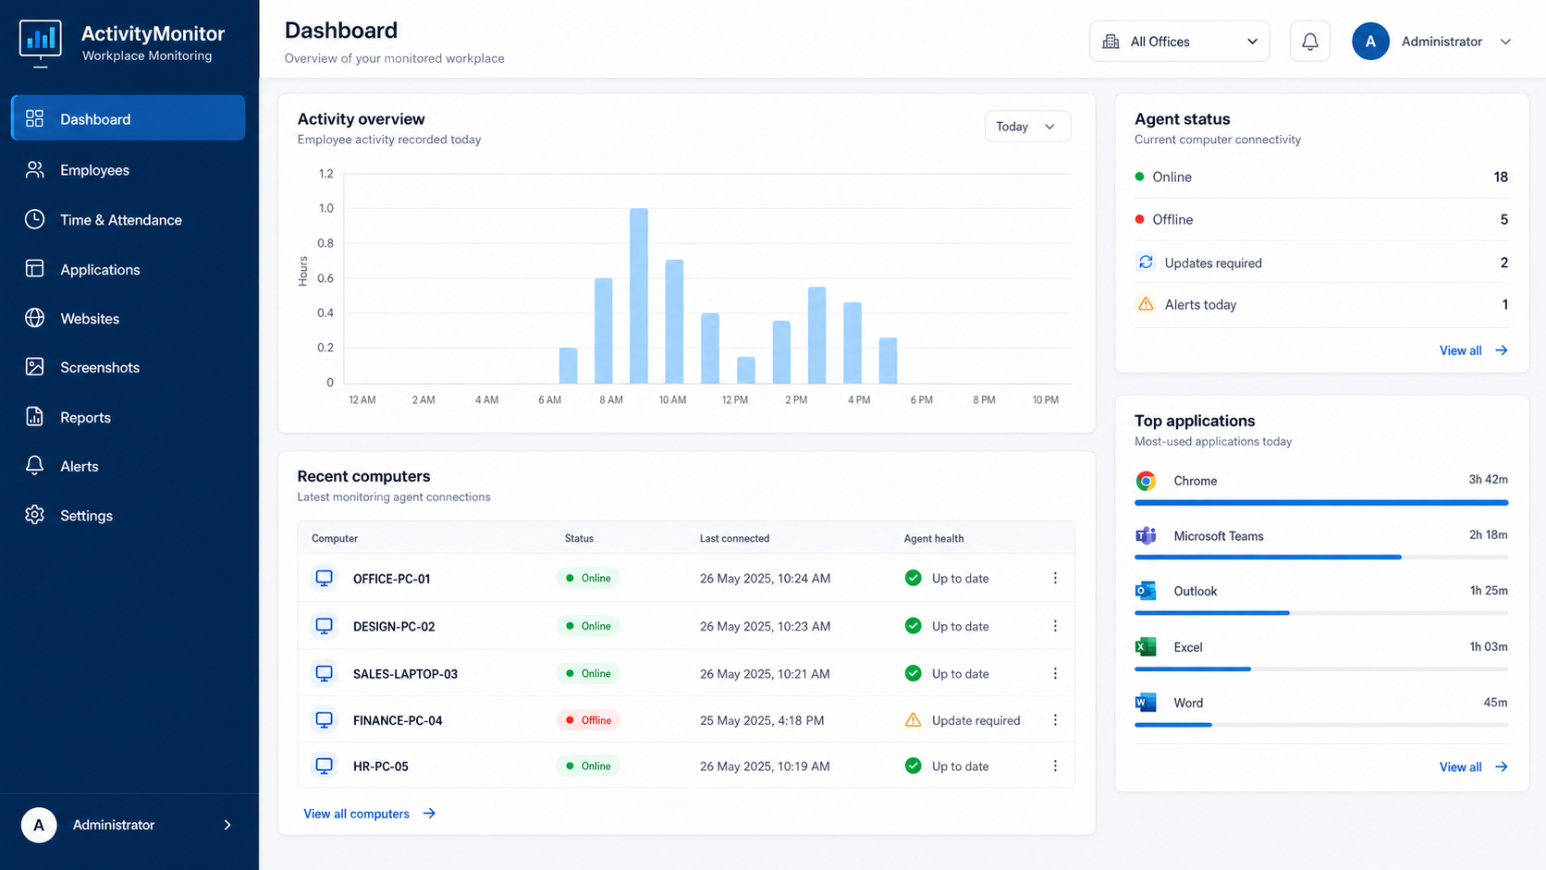Navigate to Applications
Screen dimensions: 1546x870
pos(129,269)
